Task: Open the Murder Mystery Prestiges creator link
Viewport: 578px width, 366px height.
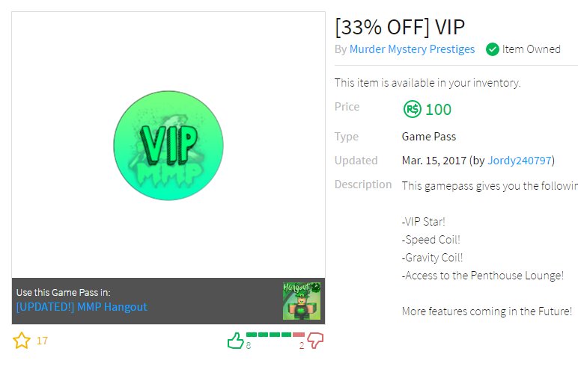Action: [412, 49]
